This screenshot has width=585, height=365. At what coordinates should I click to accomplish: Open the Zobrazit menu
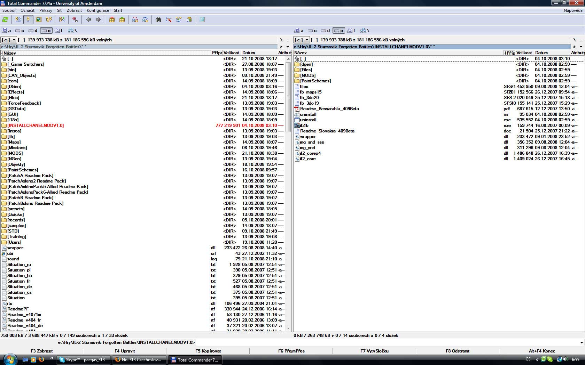coord(75,10)
